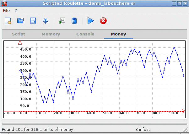Minimize the Scripted Roulette window

coord(174,3)
